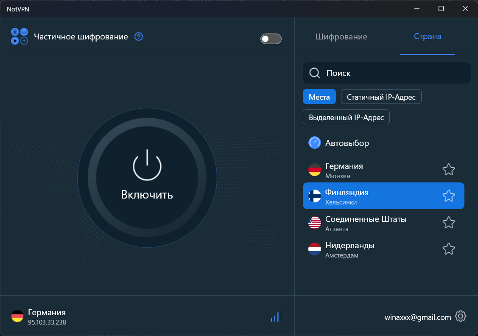The height and width of the screenshot is (336, 478).
Task: Select the Статичный IP-Адрес filter
Action: coord(381,96)
